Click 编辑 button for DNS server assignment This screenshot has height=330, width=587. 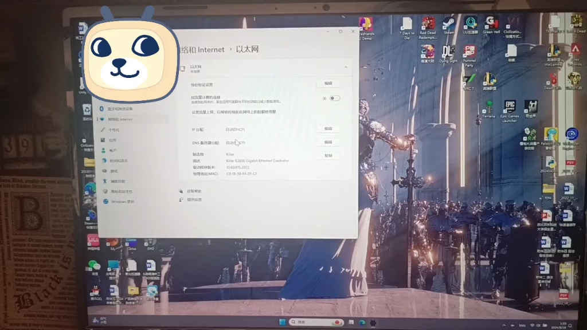tap(328, 142)
